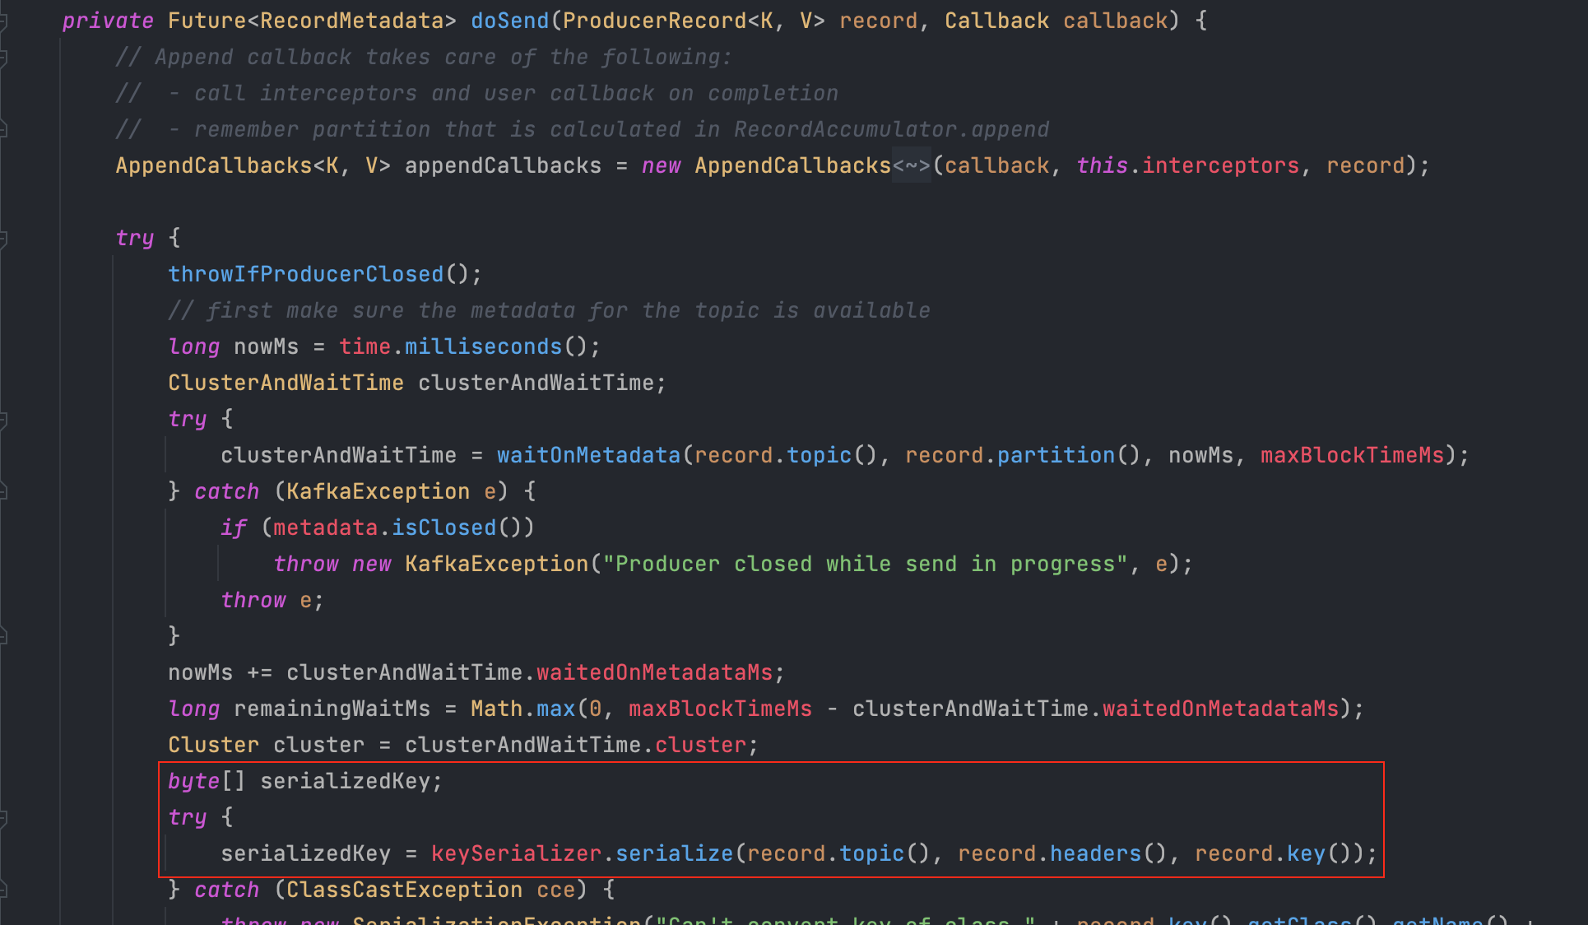
Task: Click fold end marker at catch block's closing brace
Action: click(x=3, y=636)
